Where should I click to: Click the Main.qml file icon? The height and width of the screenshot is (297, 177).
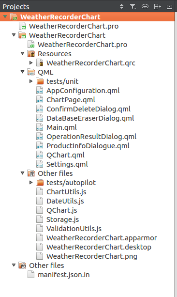point(40,127)
